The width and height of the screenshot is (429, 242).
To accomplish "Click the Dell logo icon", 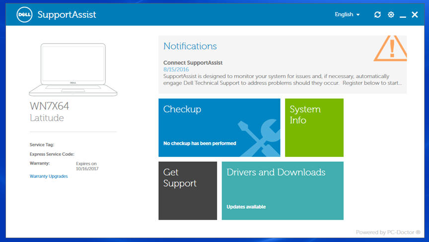I will (x=24, y=14).
